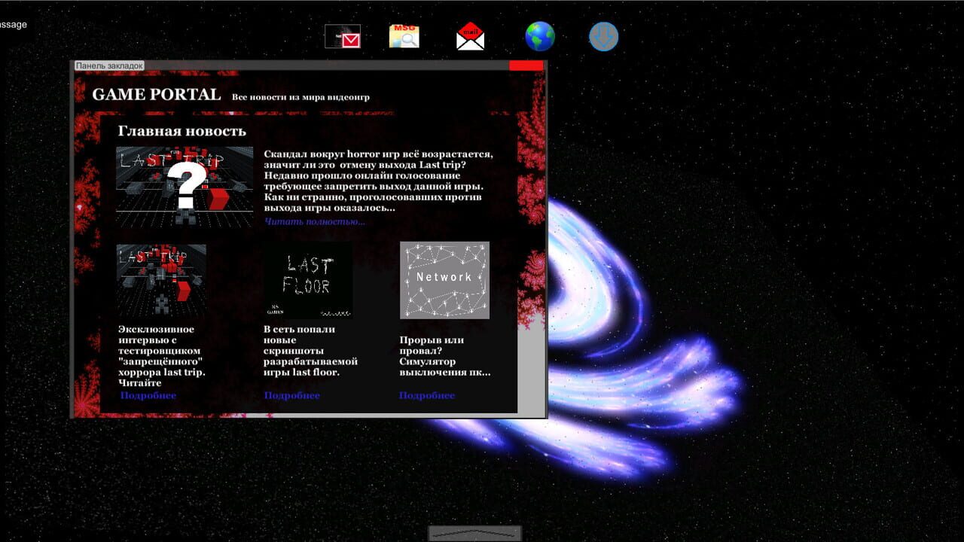Image resolution: width=964 pixels, height=542 pixels.
Task: Open the Last Floor screenshots thumbnail
Action: [308, 280]
